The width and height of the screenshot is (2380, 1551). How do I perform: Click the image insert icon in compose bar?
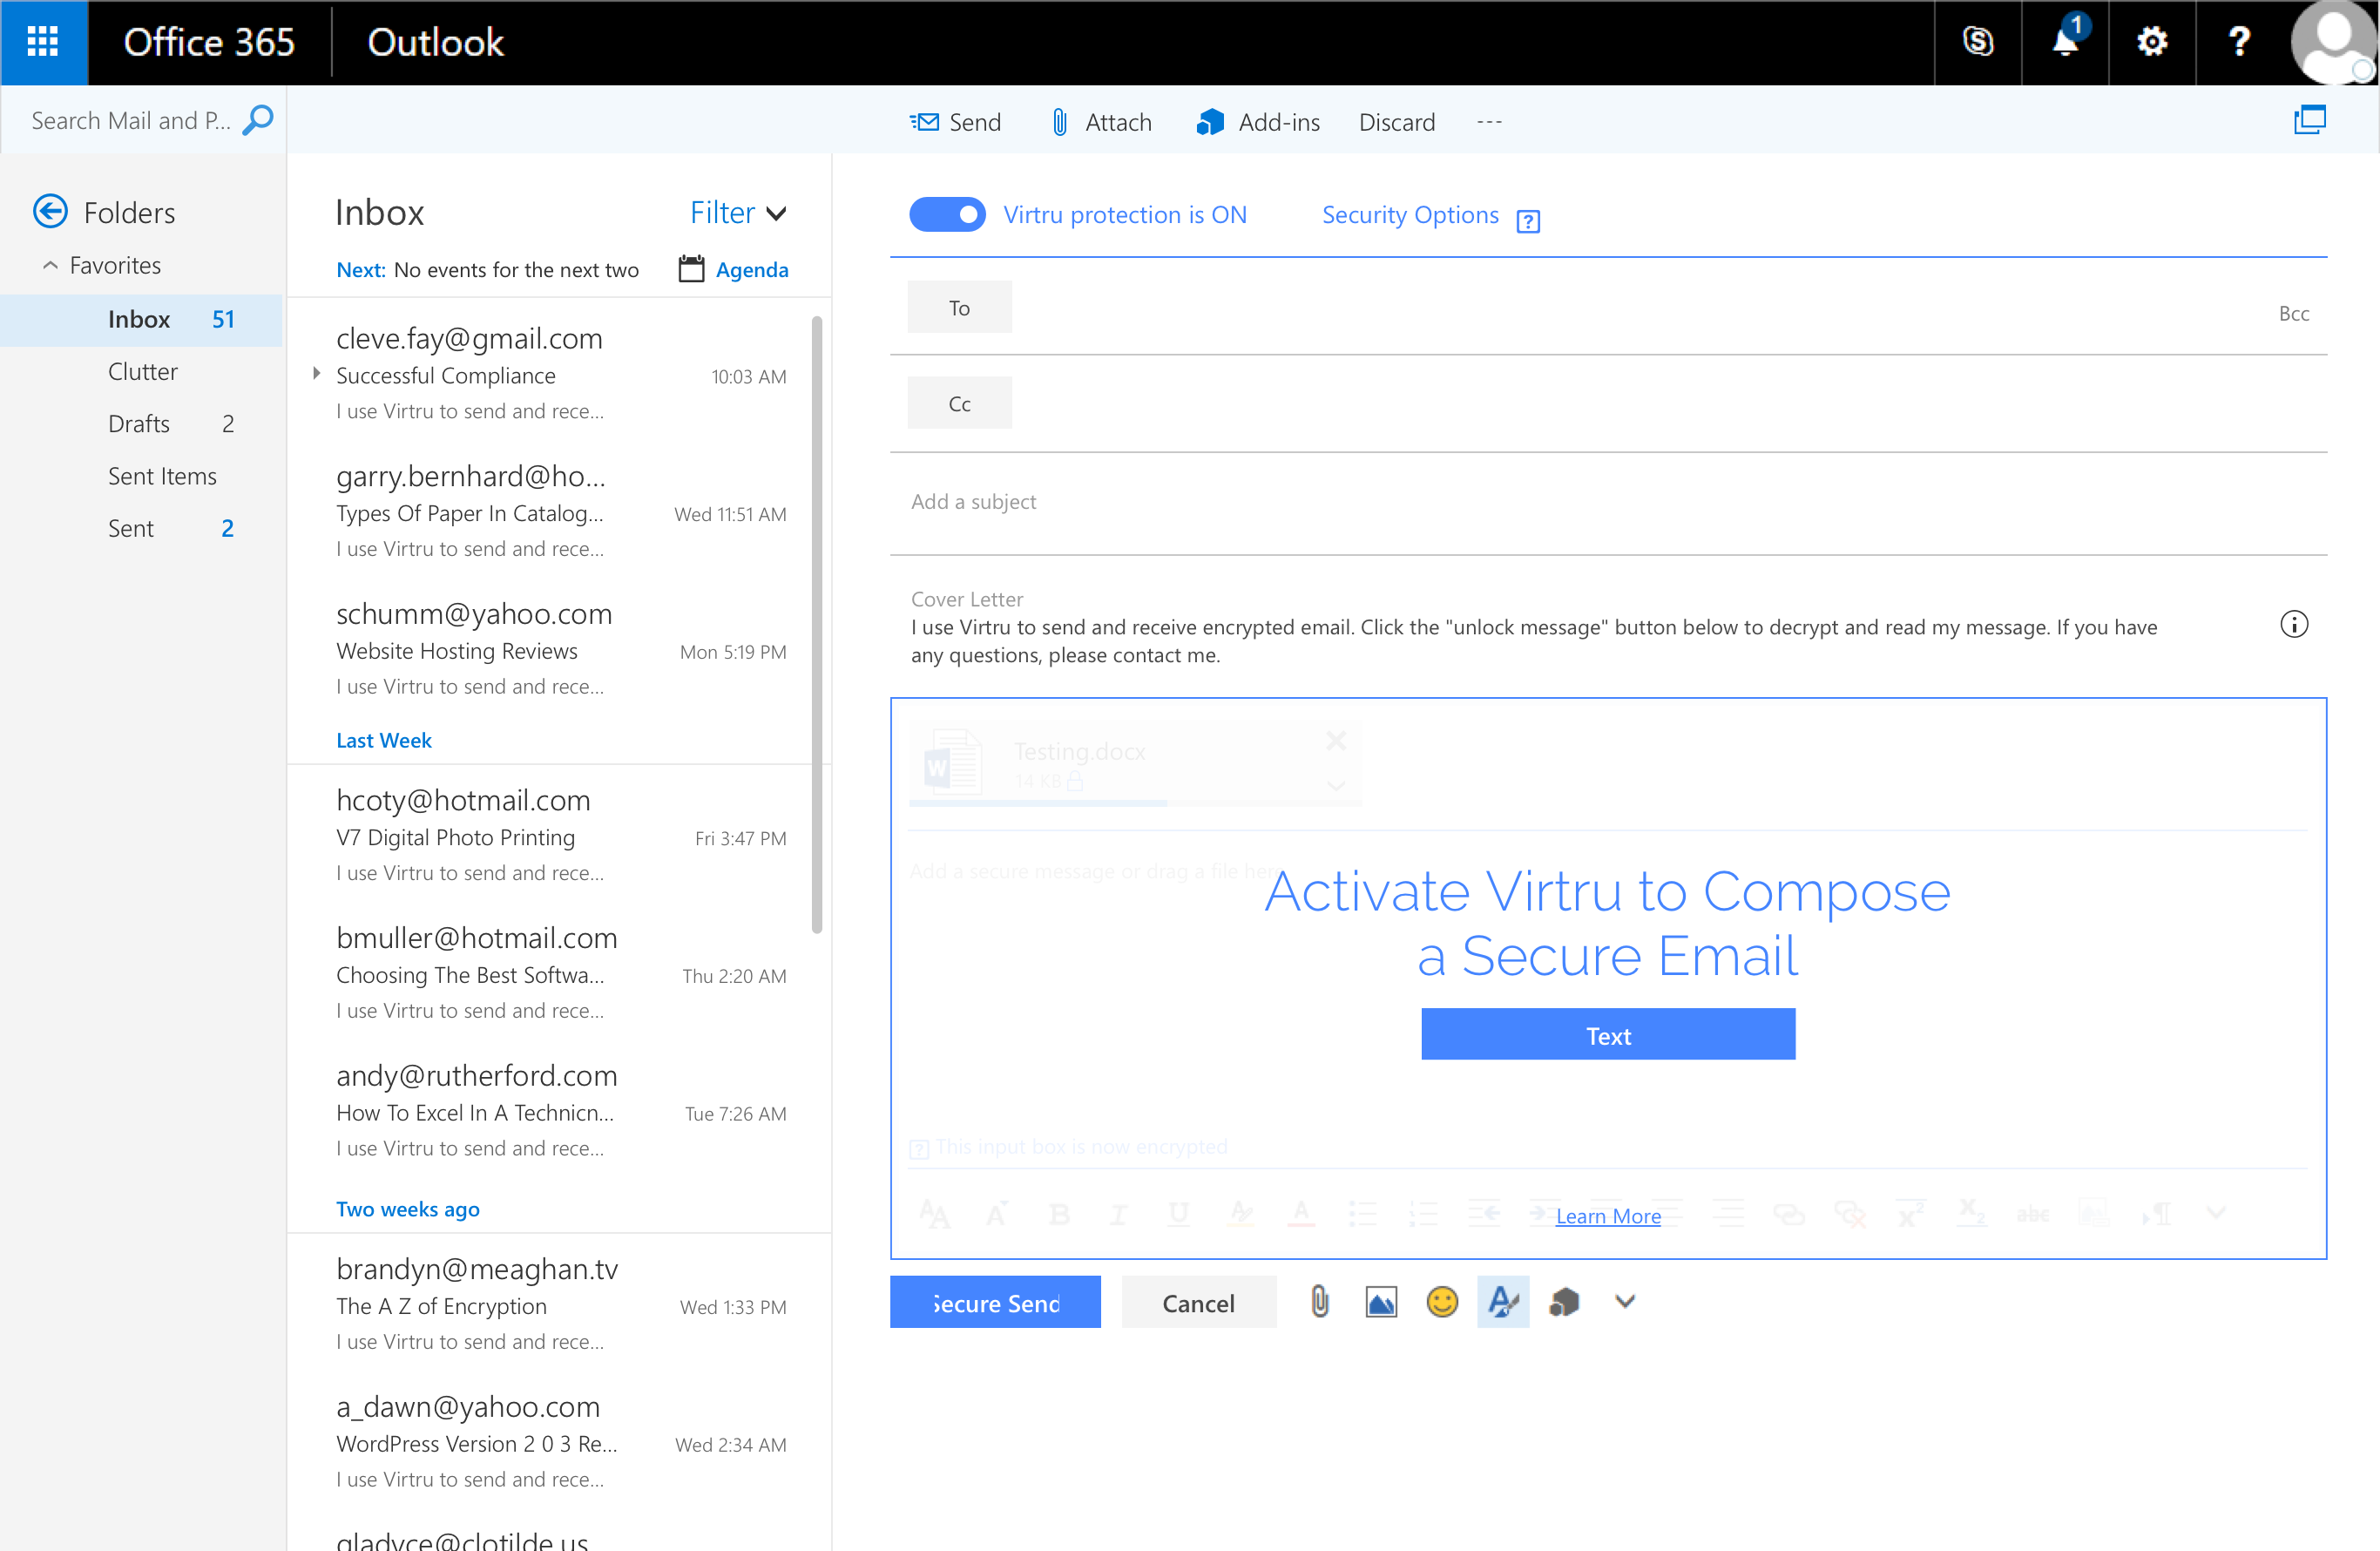point(1379,1303)
